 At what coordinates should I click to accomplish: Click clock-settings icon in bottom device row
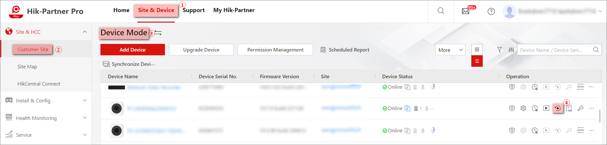pyautogui.click(x=535, y=130)
